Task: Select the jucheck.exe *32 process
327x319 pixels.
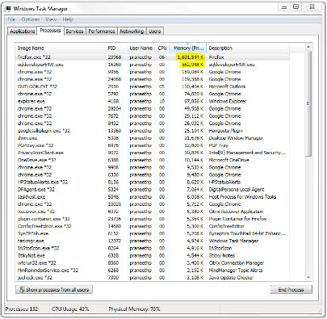Action: (x=153, y=278)
